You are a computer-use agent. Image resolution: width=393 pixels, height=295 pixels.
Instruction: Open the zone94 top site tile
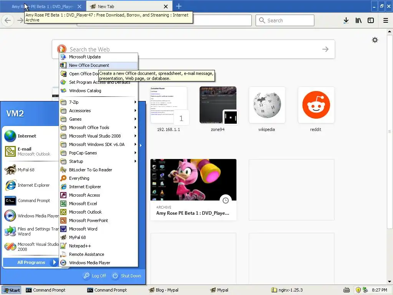point(218,109)
